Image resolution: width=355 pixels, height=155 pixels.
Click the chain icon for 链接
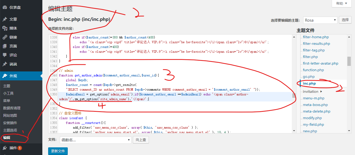click(x=5, y=37)
